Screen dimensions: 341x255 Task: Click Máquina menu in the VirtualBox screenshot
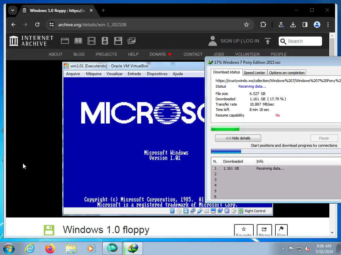point(94,74)
